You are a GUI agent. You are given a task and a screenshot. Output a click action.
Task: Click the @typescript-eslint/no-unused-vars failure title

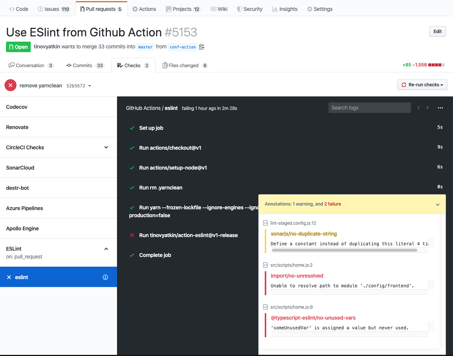[x=313, y=318]
